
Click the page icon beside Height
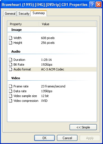pyautogui.click(x=11, y=43)
